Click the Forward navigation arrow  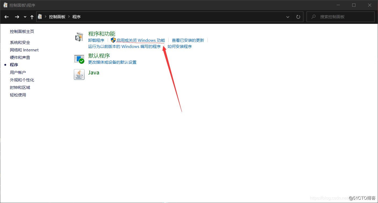pos(17,17)
